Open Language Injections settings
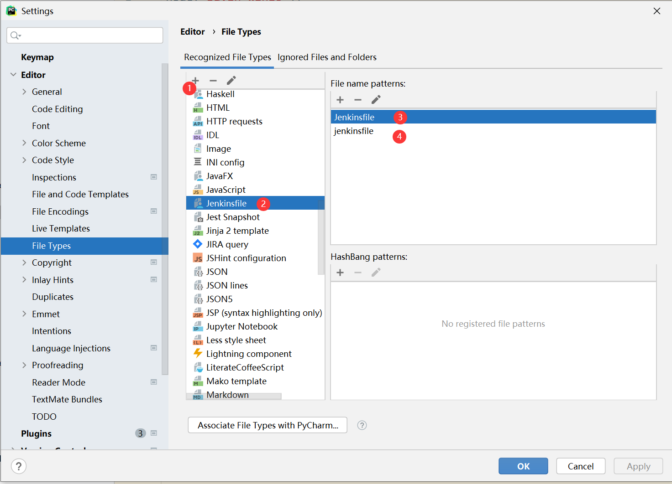 pyautogui.click(x=71, y=348)
